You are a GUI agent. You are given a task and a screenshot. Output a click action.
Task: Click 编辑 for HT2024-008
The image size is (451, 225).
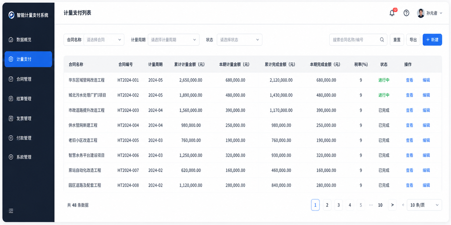(x=426, y=185)
